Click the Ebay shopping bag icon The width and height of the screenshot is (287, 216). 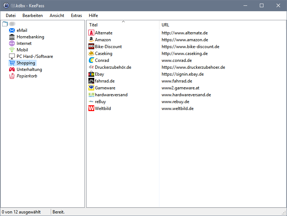(91, 74)
